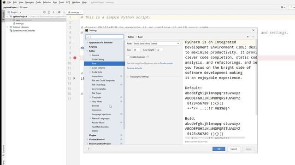This screenshot has height=165, width=295.
Task: Switch to the main.py editor tab
Action: [75, 12]
